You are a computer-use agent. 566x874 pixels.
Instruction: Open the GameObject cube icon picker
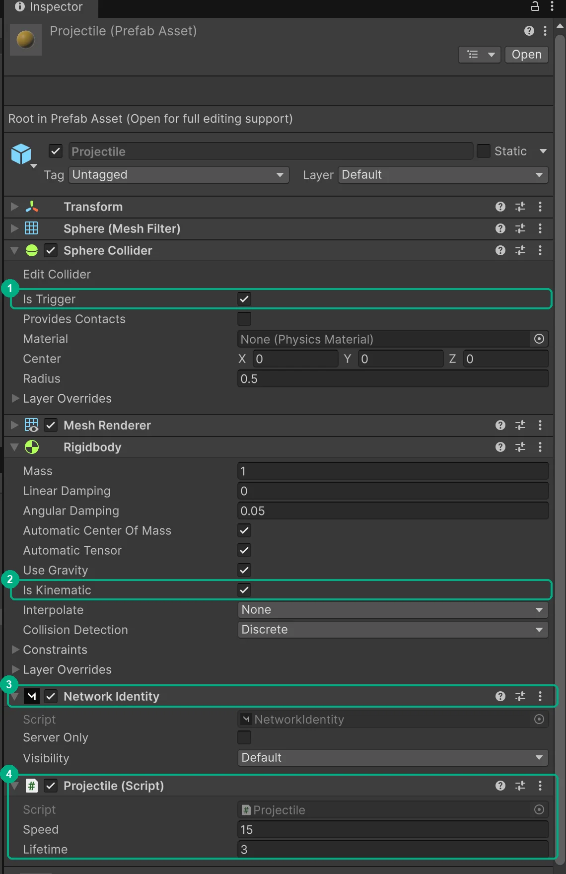(x=23, y=155)
